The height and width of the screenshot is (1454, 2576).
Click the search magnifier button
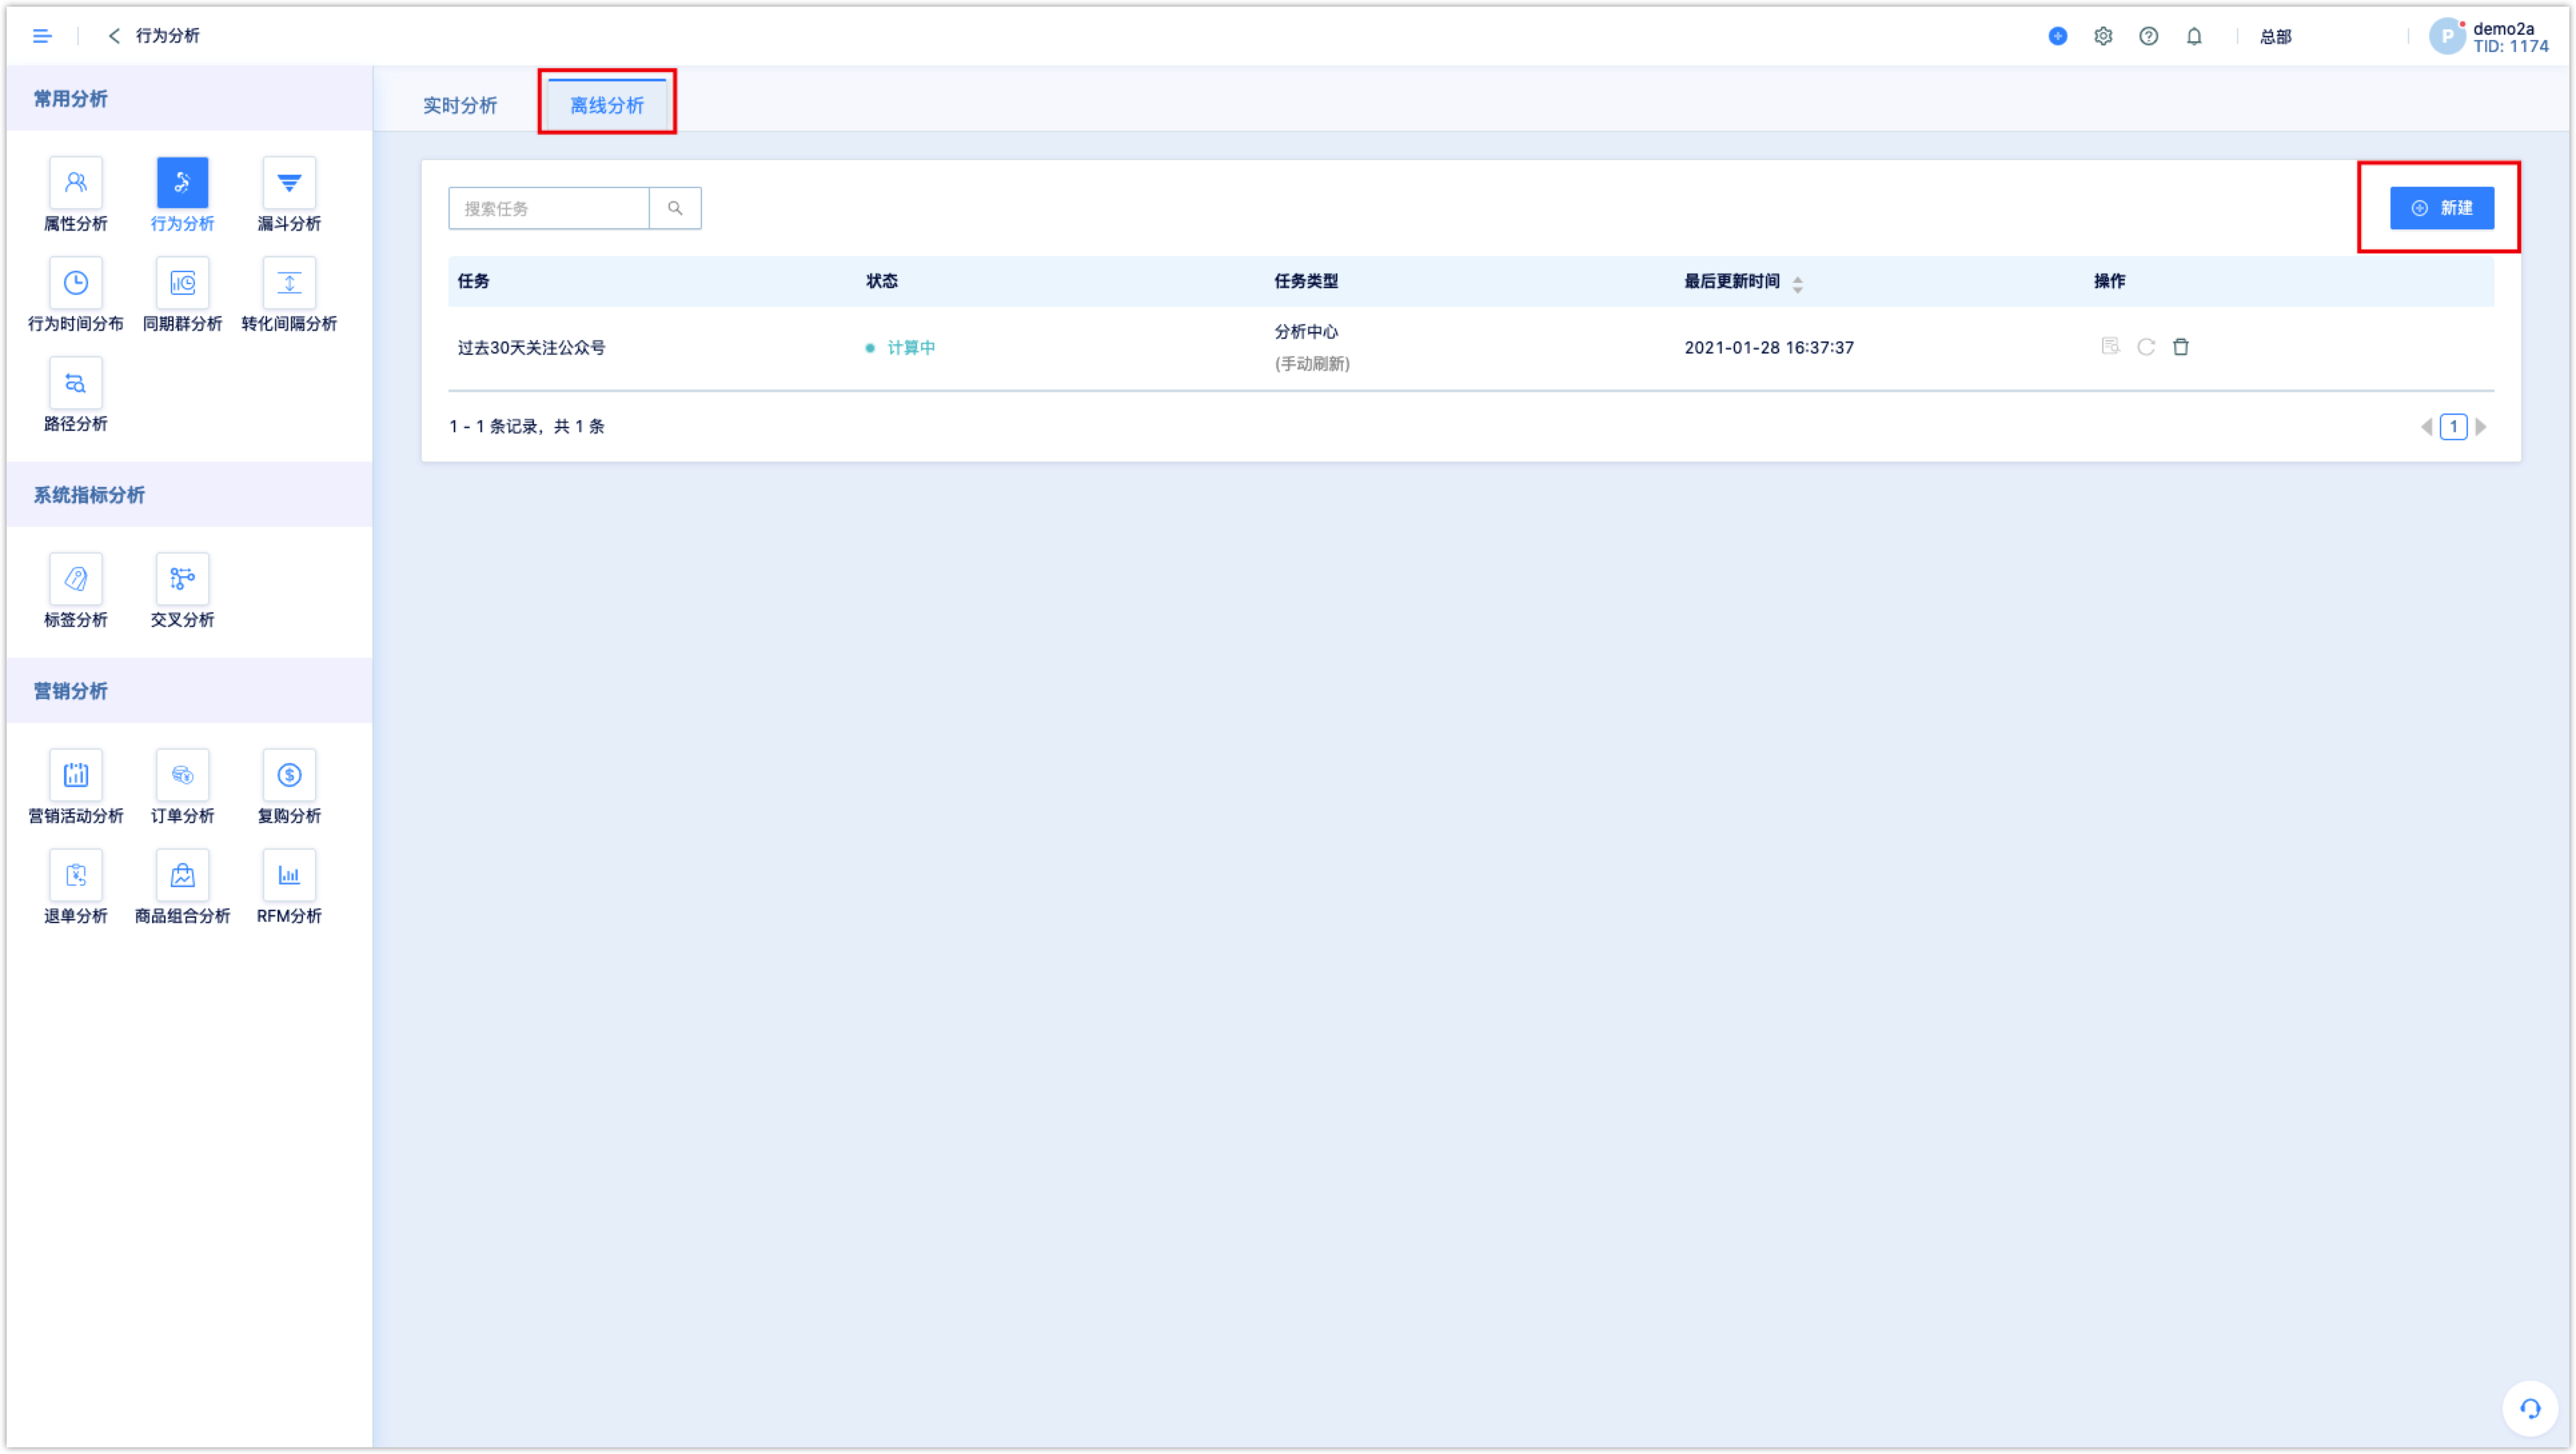(675, 208)
